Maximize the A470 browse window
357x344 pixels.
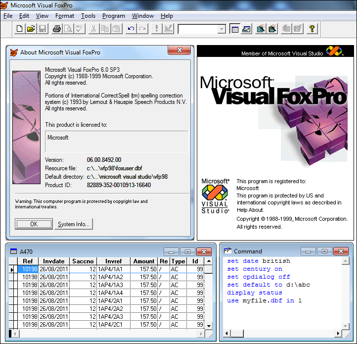187,251
